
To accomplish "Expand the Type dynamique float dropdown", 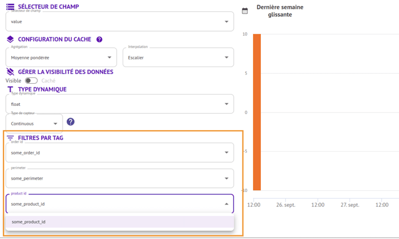I will click(120, 104).
